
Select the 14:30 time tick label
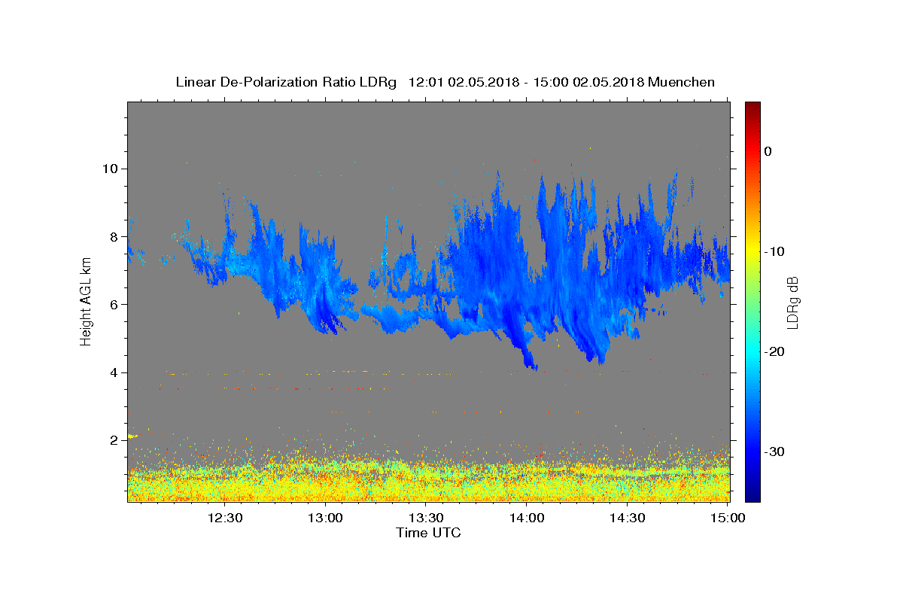627,518
